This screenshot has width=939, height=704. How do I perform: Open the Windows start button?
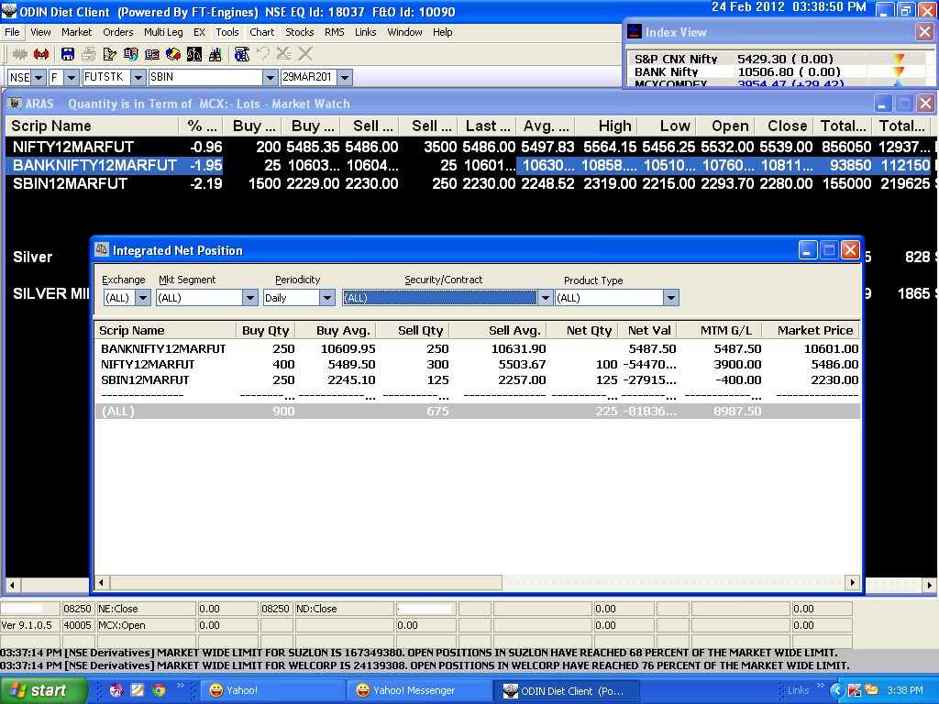point(43,690)
